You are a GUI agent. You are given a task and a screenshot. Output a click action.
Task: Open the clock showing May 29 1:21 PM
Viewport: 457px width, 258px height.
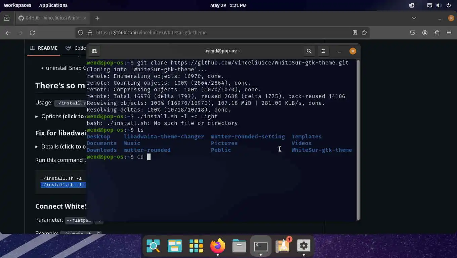click(228, 5)
